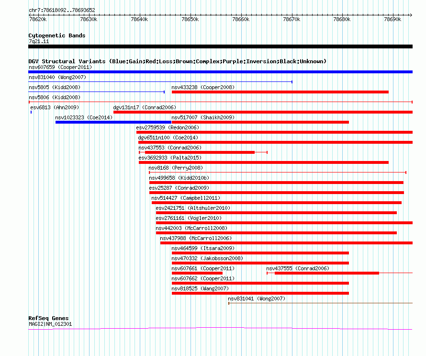The width and height of the screenshot is (426, 356).
Task: Open variant nsv818525 (Wang2007) label
Action: (200, 288)
